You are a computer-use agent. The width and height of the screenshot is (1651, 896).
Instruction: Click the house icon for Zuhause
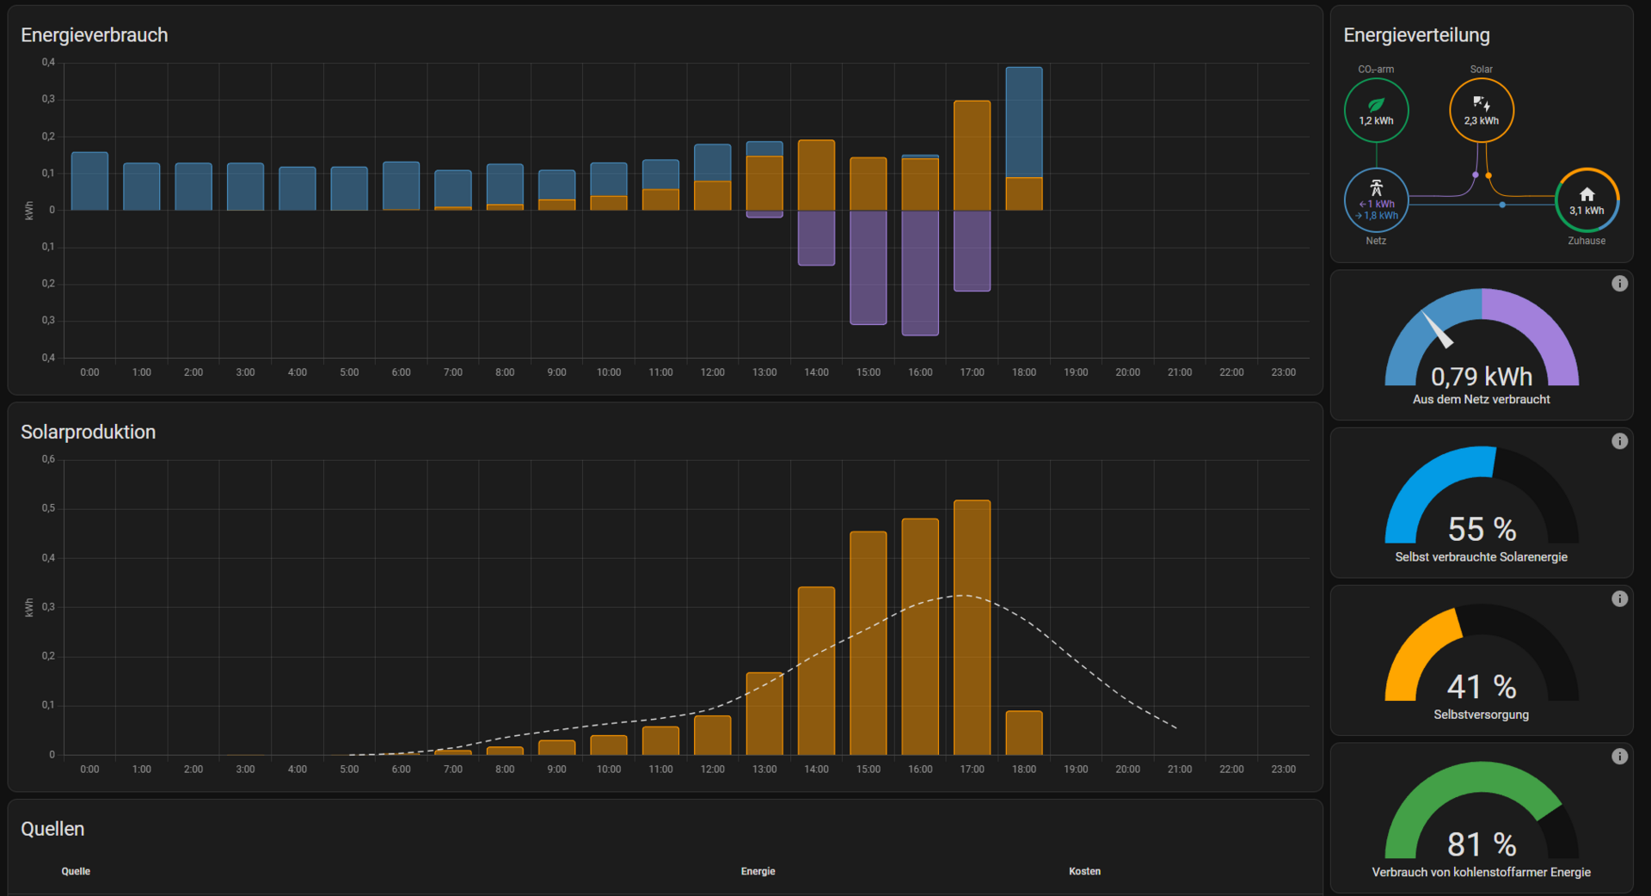tap(1587, 194)
